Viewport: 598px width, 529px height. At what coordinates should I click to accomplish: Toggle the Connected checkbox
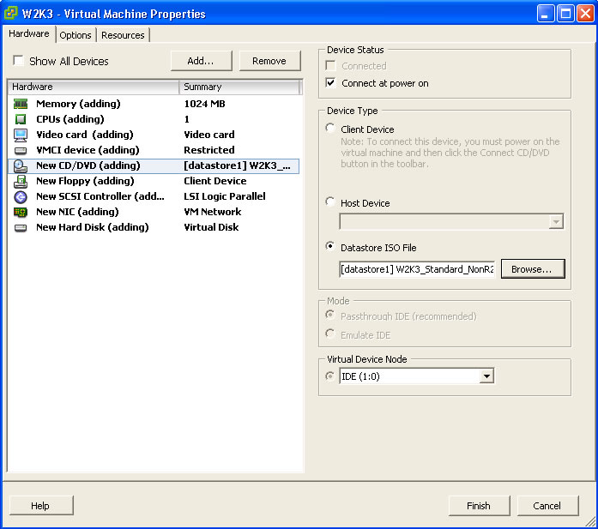coord(330,66)
